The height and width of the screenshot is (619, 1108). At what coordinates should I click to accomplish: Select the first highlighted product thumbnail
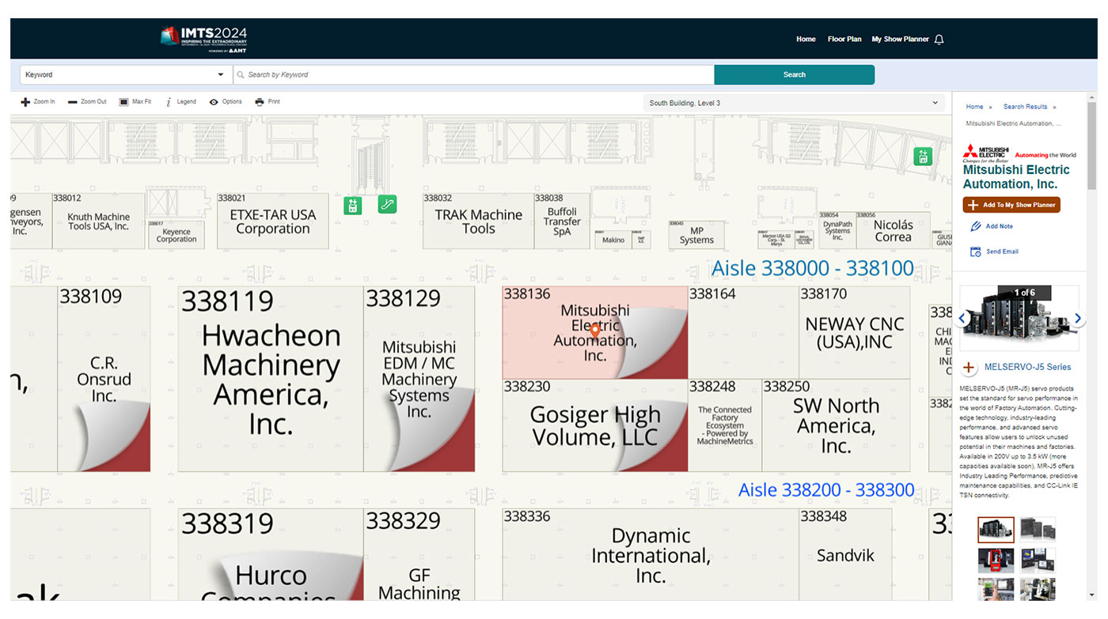pyautogui.click(x=996, y=530)
